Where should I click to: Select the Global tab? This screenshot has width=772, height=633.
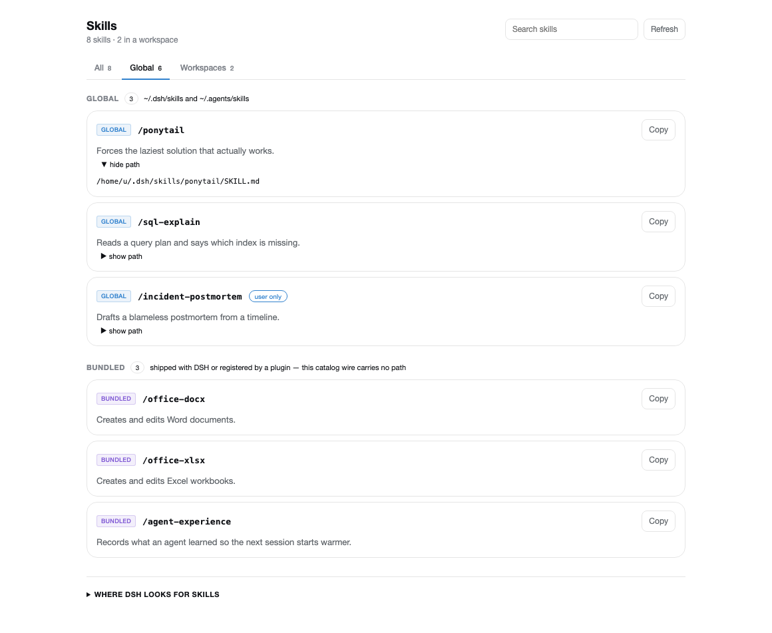[146, 68]
